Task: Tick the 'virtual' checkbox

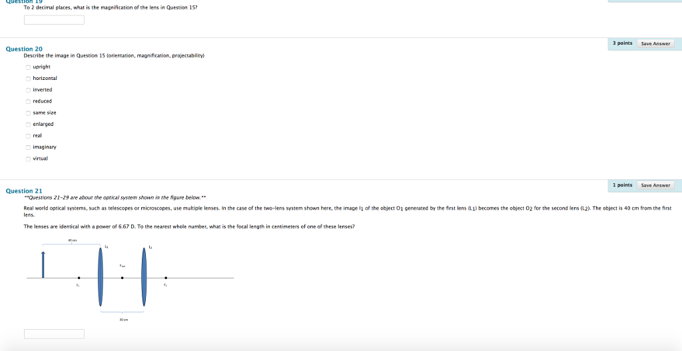Action: [x=28, y=159]
